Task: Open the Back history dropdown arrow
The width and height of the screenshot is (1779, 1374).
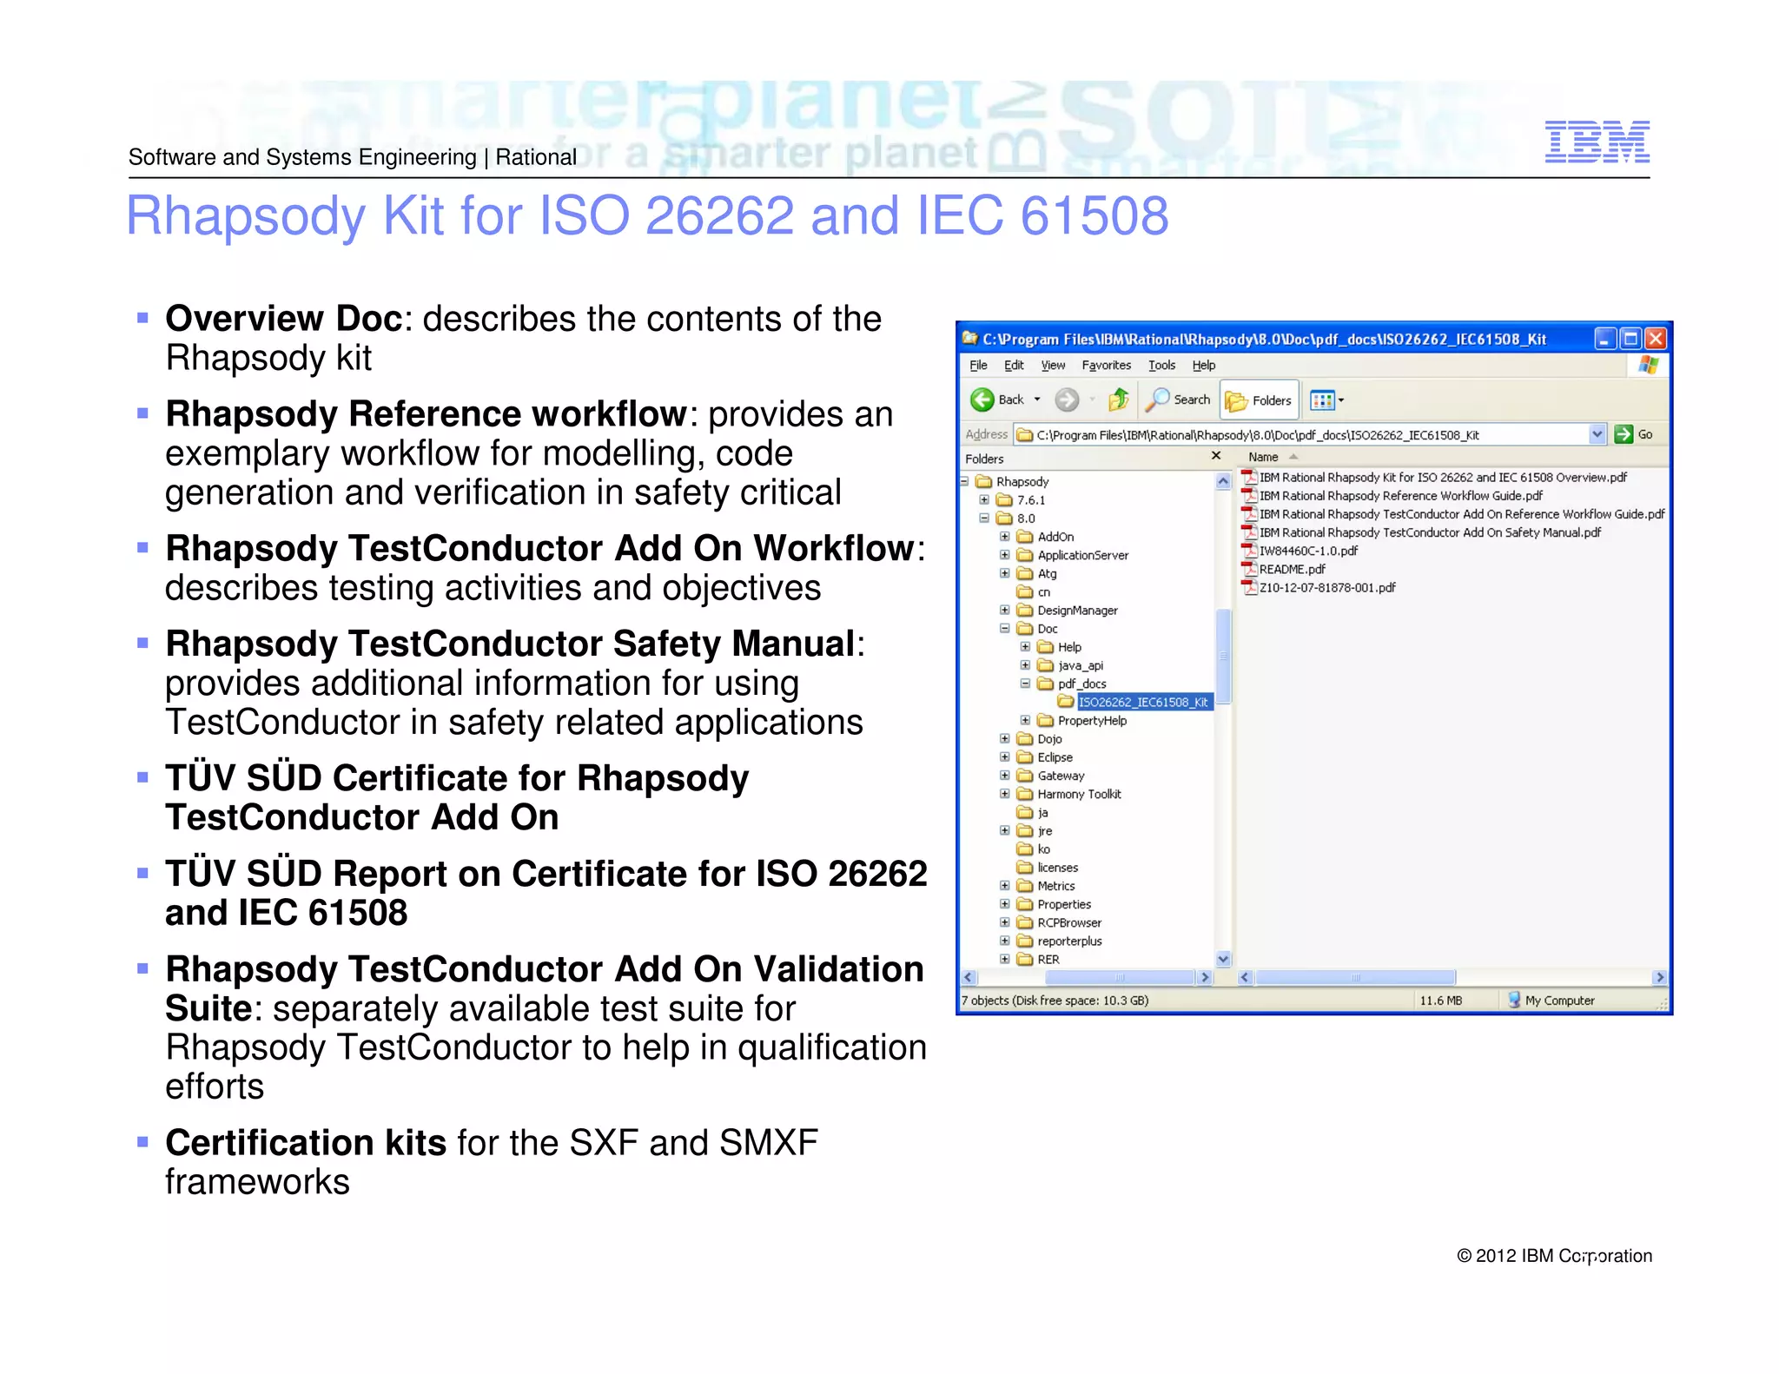Action: [x=1036, y=400]
